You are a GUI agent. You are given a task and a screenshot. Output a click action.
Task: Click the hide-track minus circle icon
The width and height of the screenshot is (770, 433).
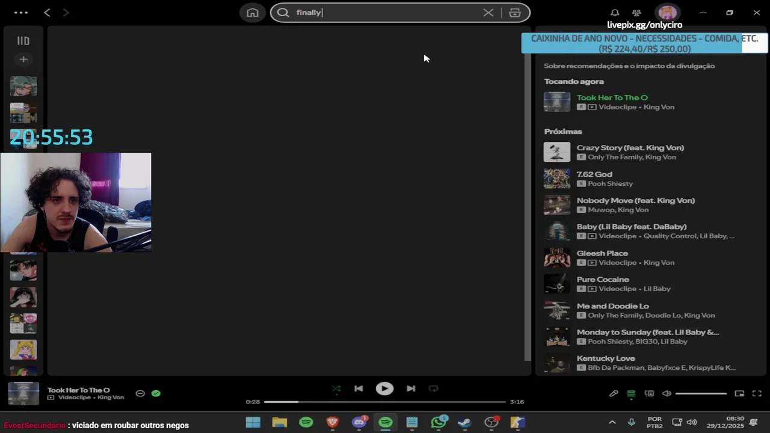pyautogui.click(x=140, y=393)
